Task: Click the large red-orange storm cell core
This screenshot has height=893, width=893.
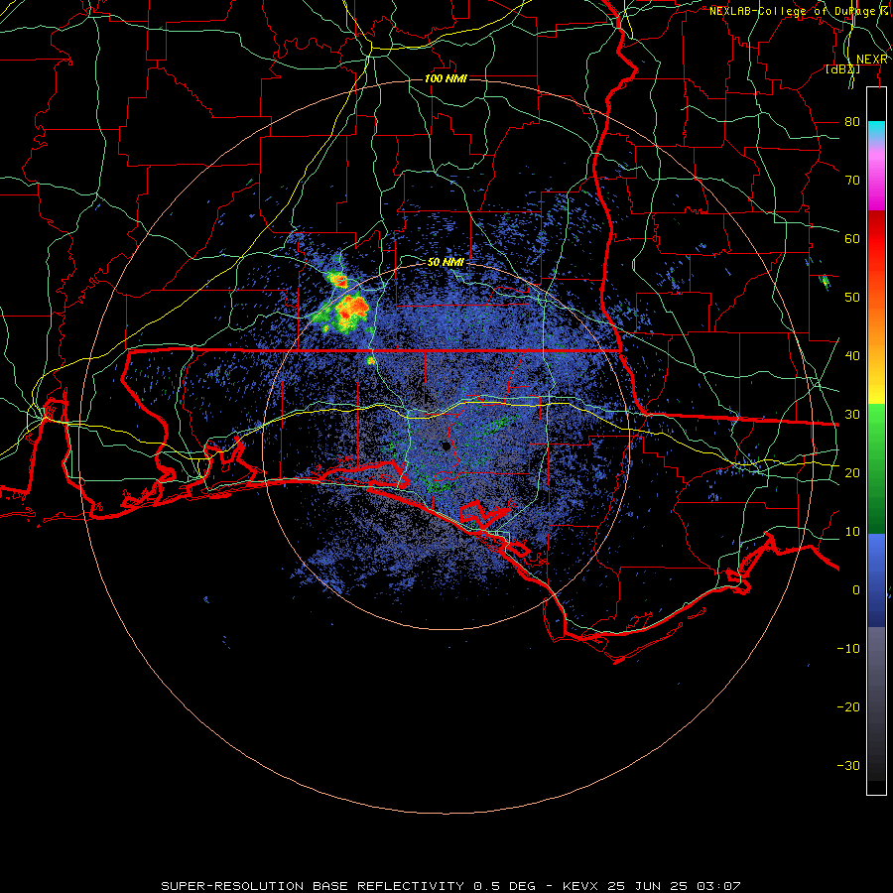Action: (x=352, y=309)
